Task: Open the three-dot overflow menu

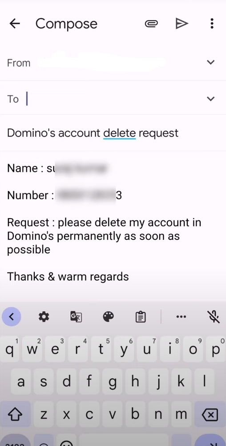Action: pyautogui.click(x=212, y=24)
